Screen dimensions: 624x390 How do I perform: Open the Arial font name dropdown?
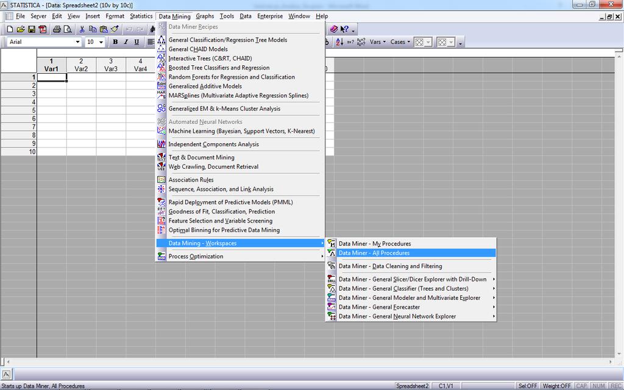tap(77, 42)
